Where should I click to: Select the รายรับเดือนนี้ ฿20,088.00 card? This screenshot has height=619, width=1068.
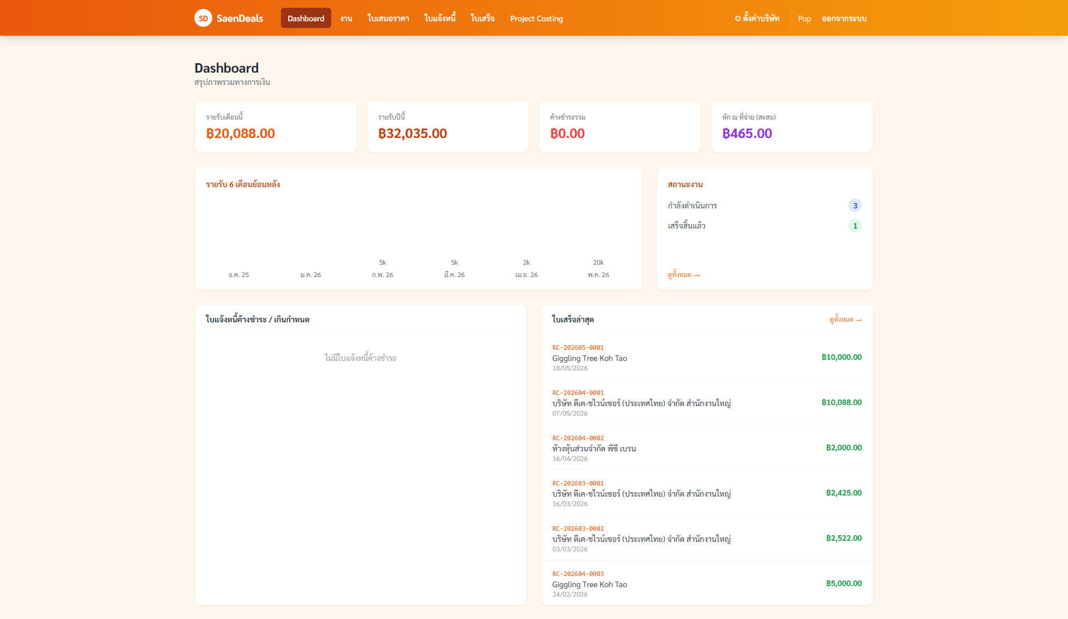tap(276, 127)
